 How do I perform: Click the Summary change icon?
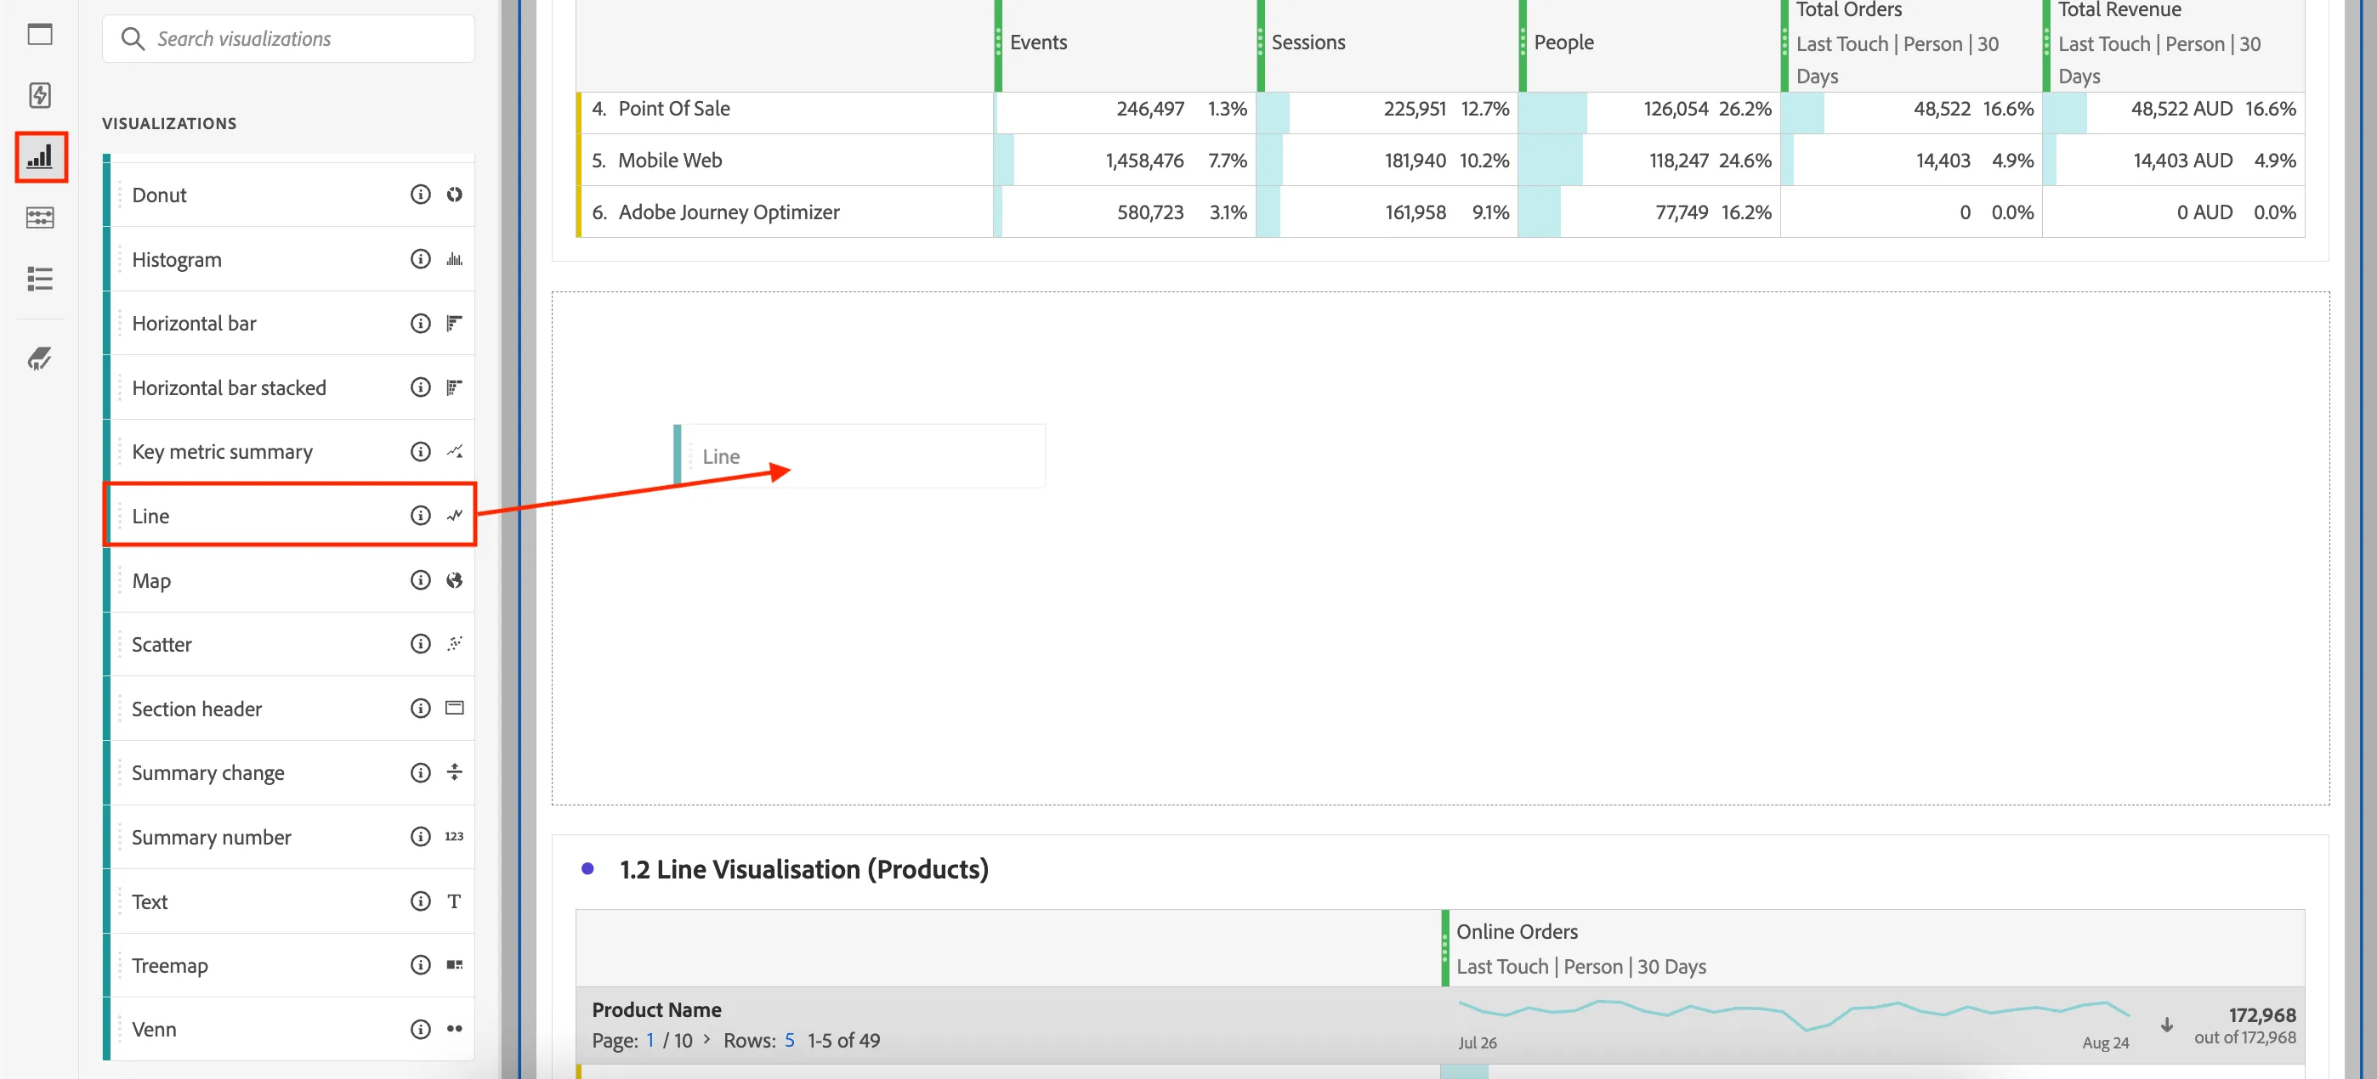(x=454, y=773)
